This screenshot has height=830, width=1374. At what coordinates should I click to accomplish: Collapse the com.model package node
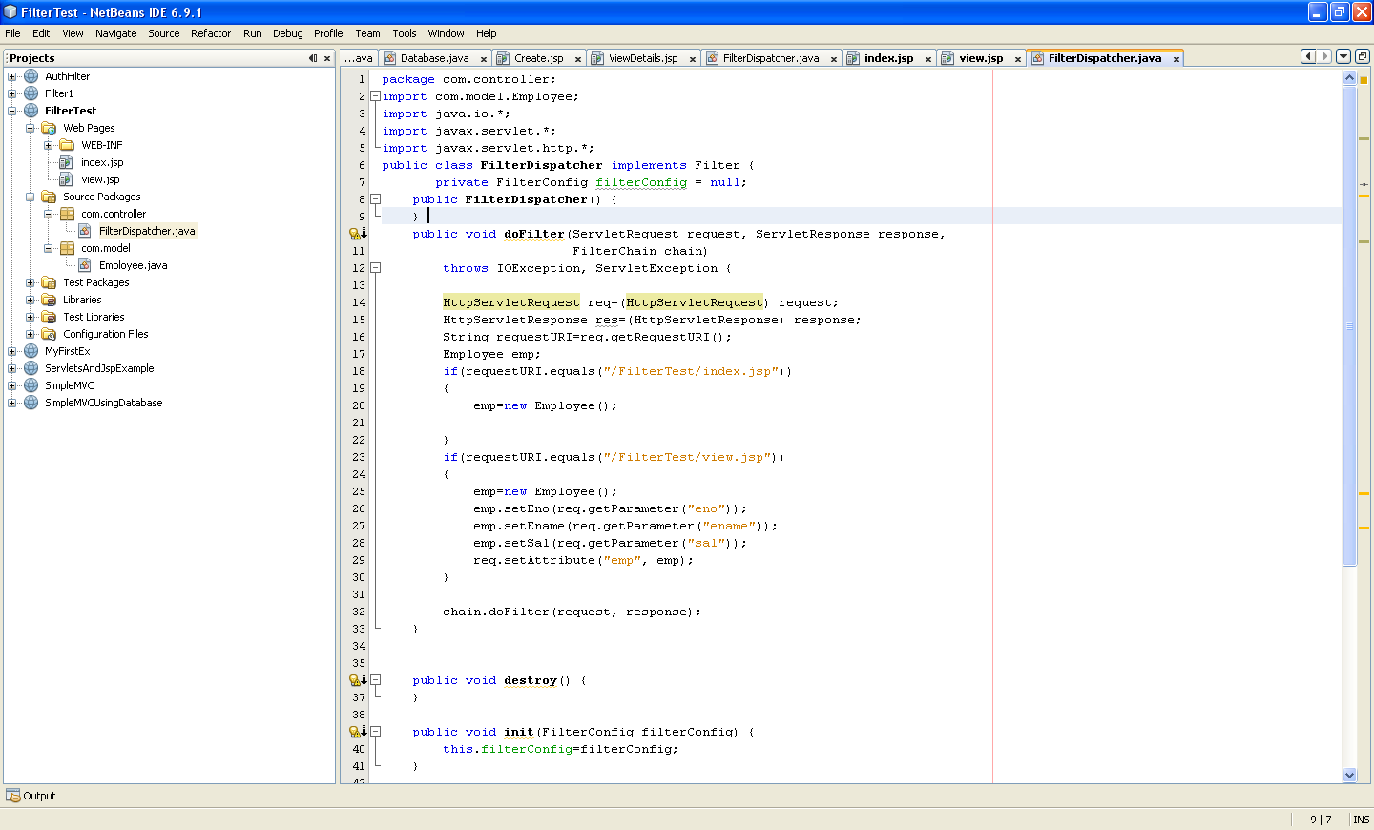pos(49,248)
